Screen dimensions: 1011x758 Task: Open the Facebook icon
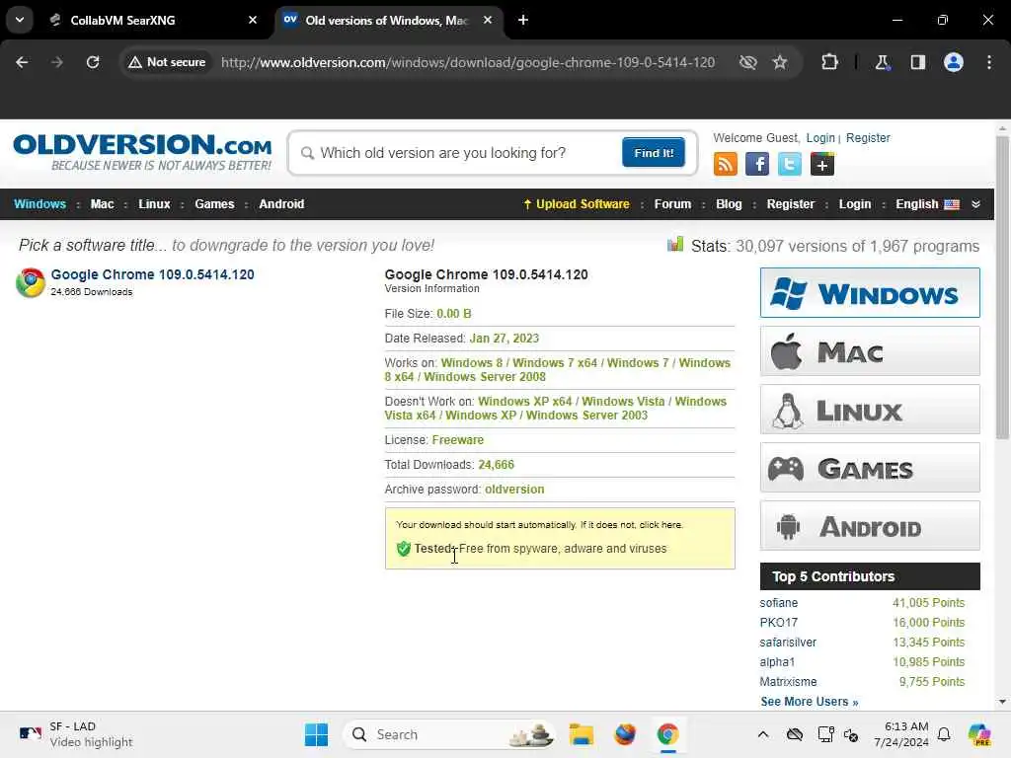pyautogui.click(x=757, y=165)
